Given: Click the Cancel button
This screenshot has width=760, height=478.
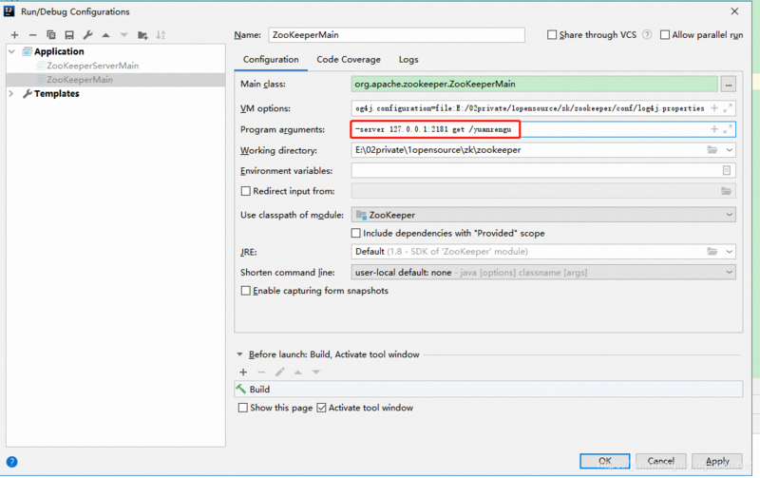Looking at the screenshot, I should [x=660, y=461].
